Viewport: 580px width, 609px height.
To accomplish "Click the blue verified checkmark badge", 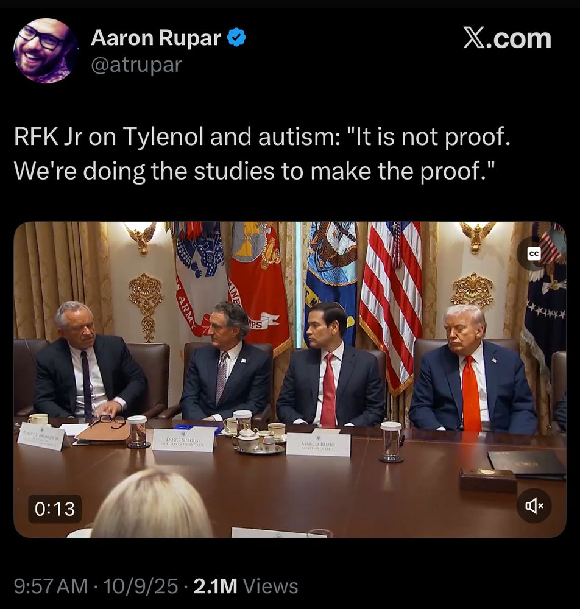I will [x=236, y=38].
